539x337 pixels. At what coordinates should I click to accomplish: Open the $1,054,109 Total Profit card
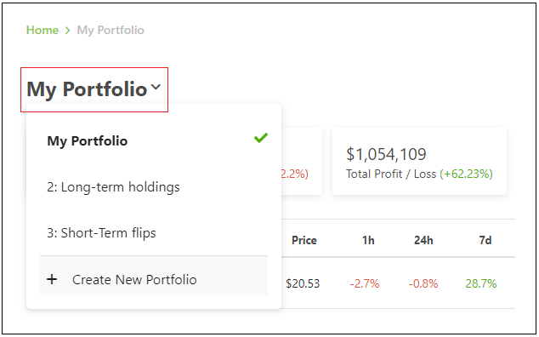(419, 161)
